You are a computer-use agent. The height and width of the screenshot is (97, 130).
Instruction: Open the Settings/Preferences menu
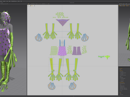pos(14,1)
